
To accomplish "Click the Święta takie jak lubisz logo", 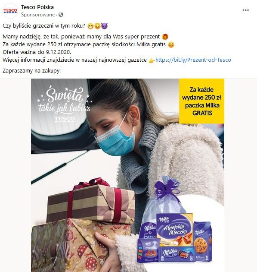I will [64, 104].
